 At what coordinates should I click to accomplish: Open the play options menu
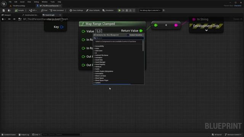coord(134,10)
